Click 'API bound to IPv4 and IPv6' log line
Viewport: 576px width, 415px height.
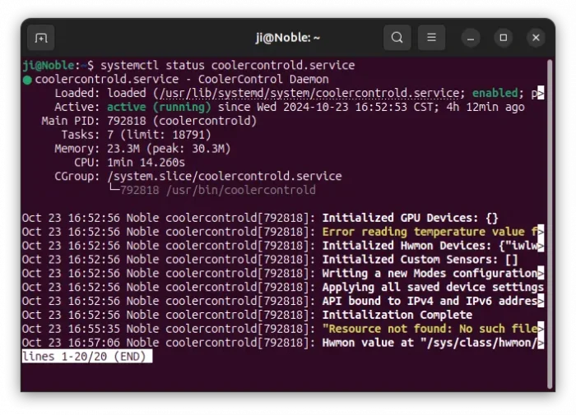[x=430, y=302]
